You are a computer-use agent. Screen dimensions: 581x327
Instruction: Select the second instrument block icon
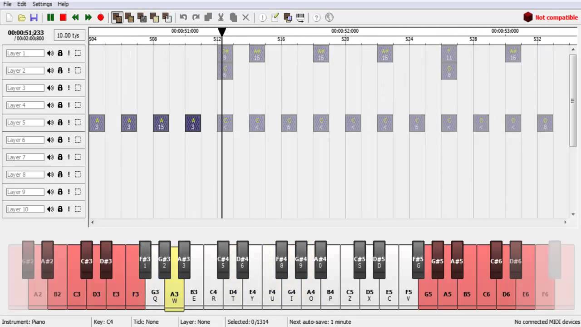click(x=129, y=18)
